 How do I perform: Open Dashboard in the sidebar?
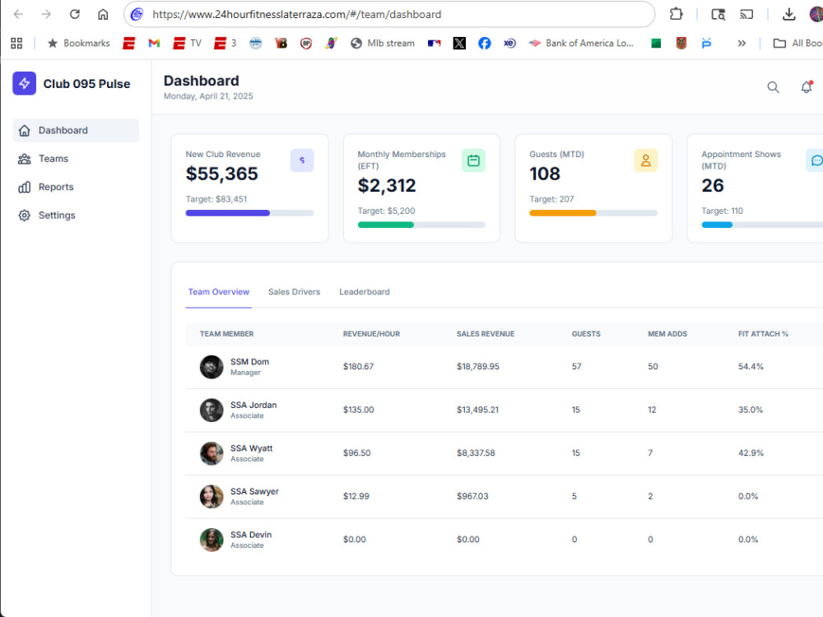point(76,130)
